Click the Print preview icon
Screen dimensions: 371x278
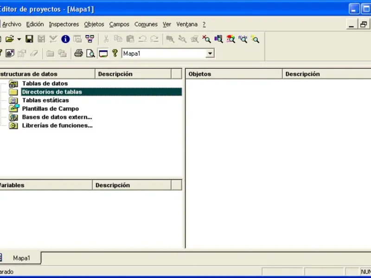click(90, 53)
